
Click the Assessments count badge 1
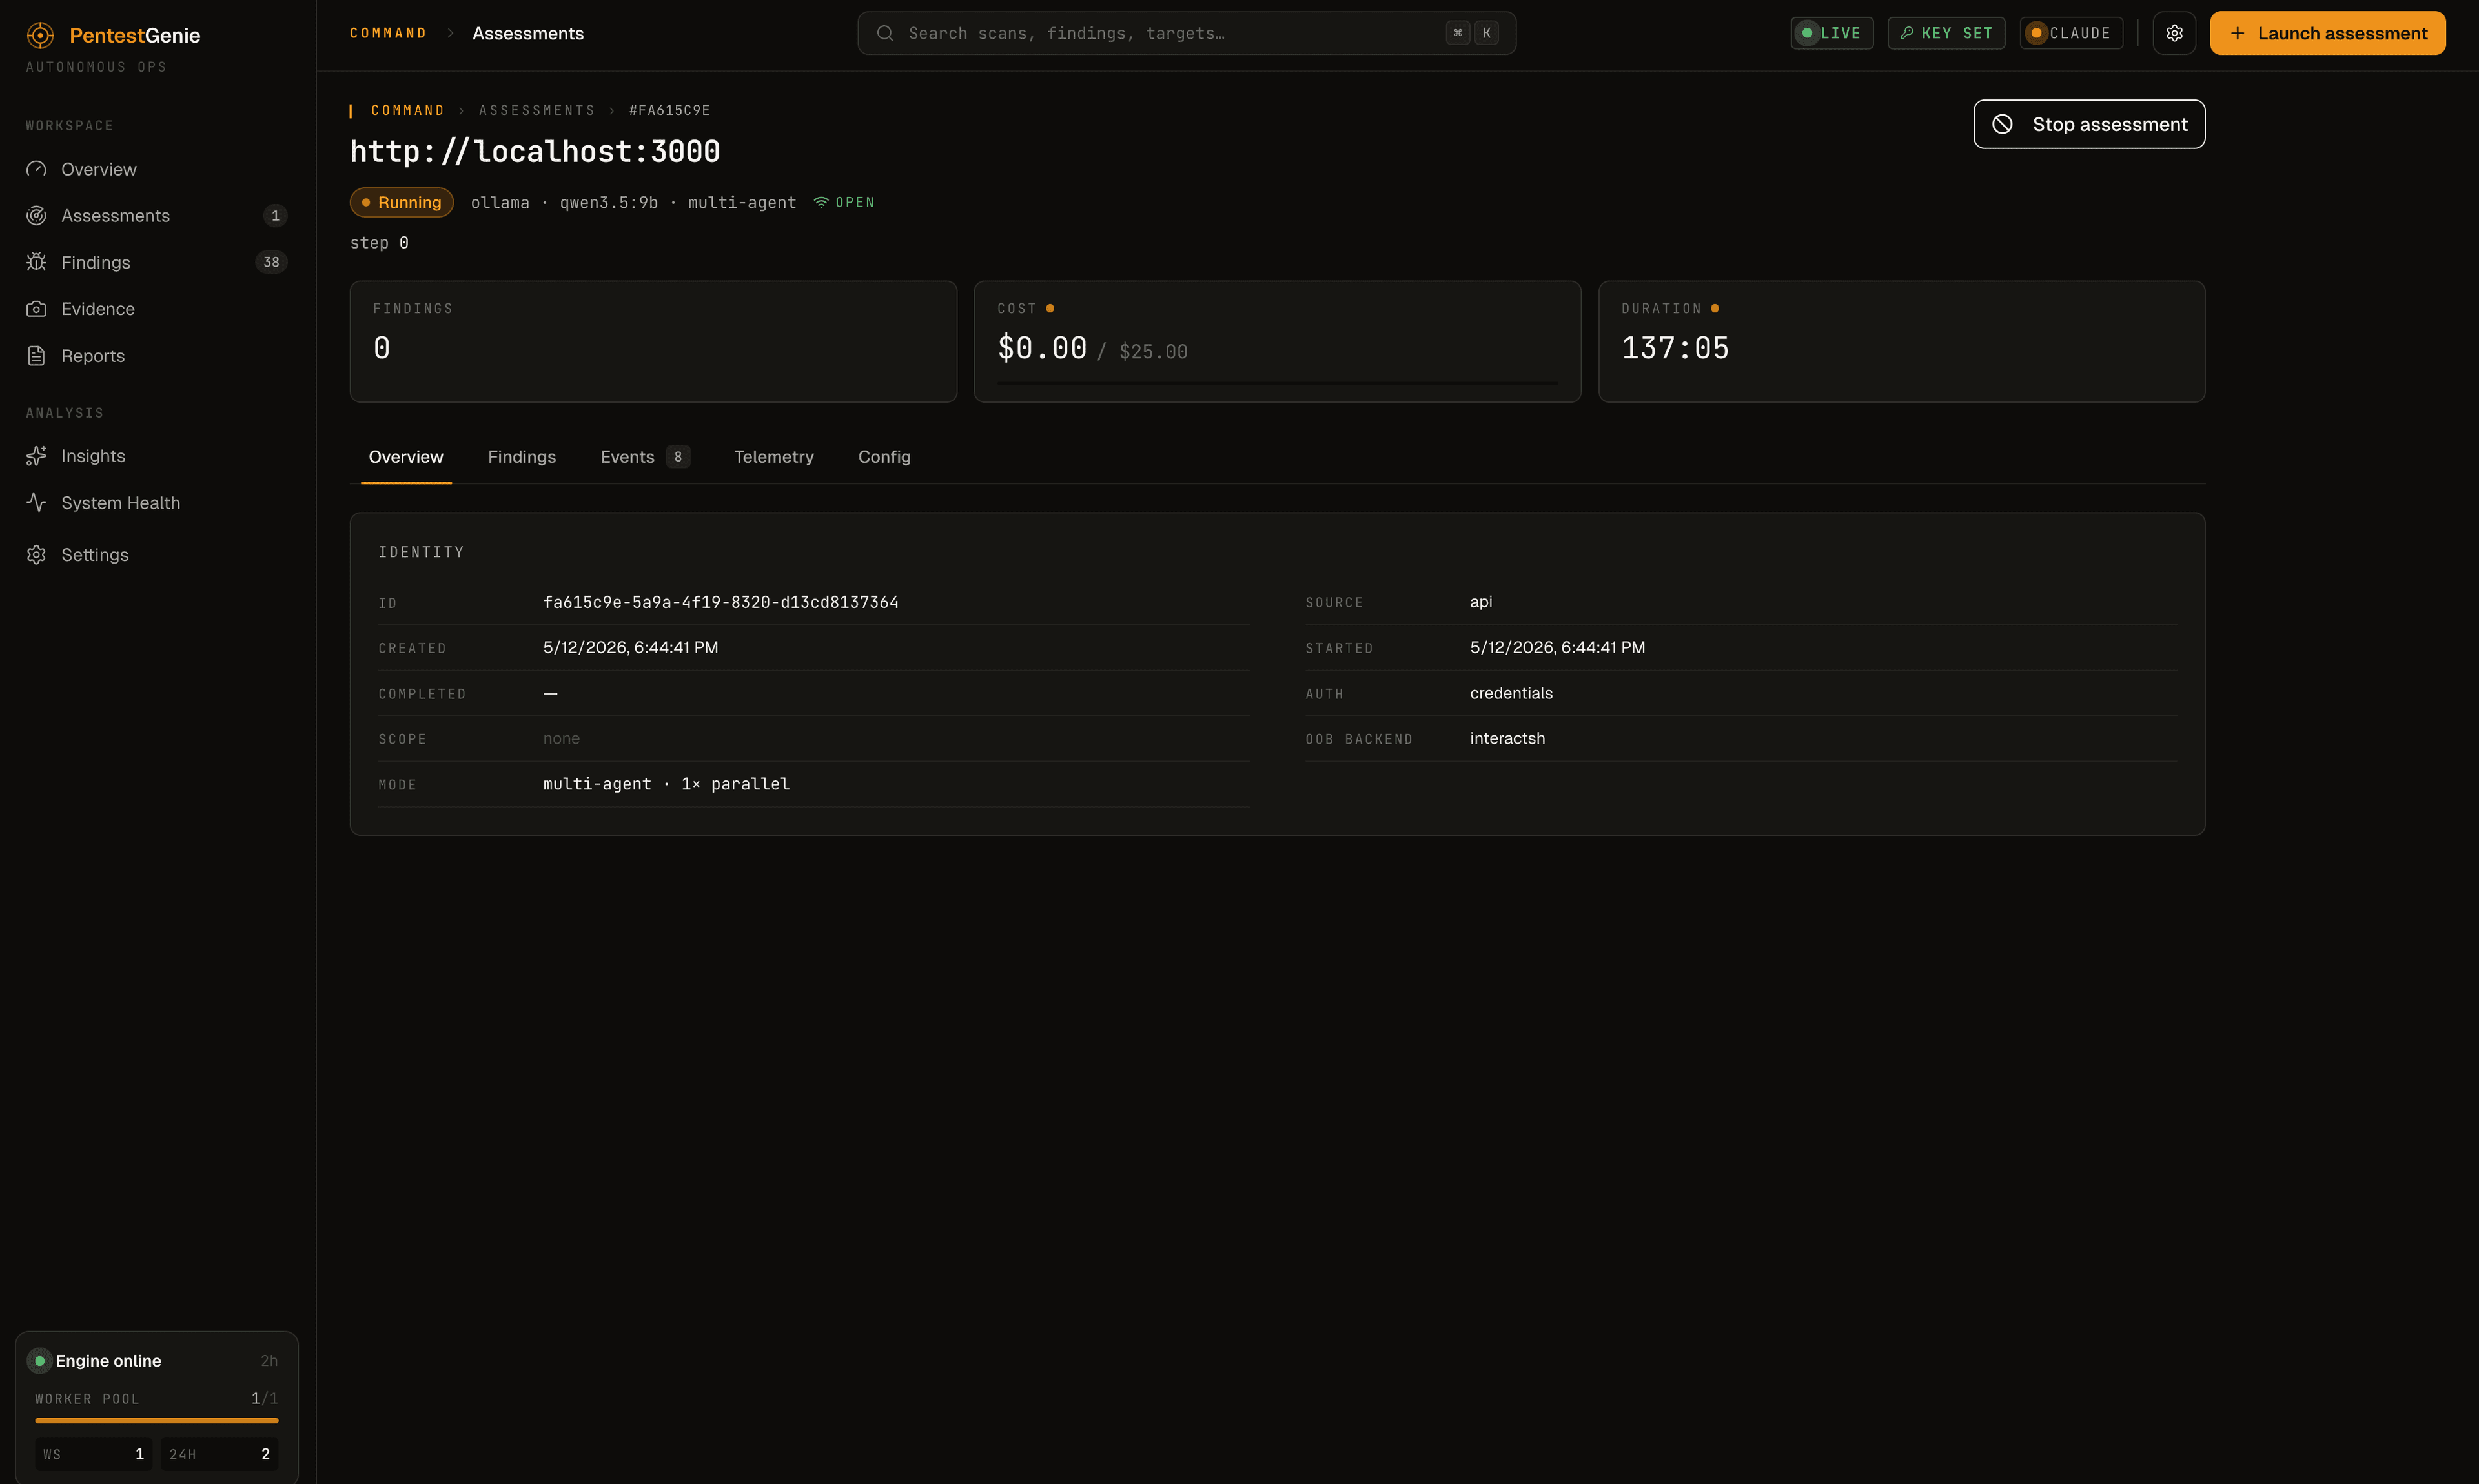pyautogui.click(x=275, y=216)
